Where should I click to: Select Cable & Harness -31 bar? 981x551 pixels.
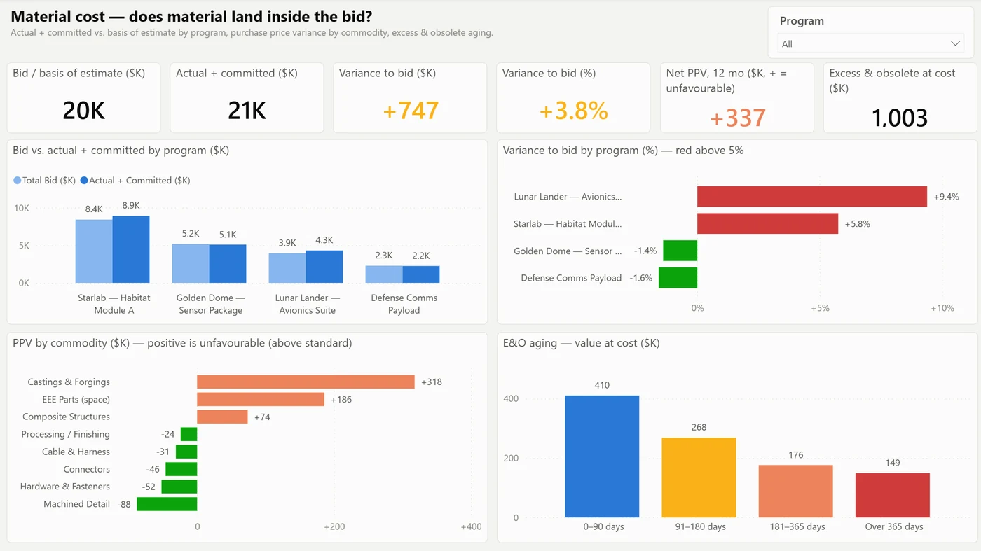pyautogui.click(x=186, y=452)
